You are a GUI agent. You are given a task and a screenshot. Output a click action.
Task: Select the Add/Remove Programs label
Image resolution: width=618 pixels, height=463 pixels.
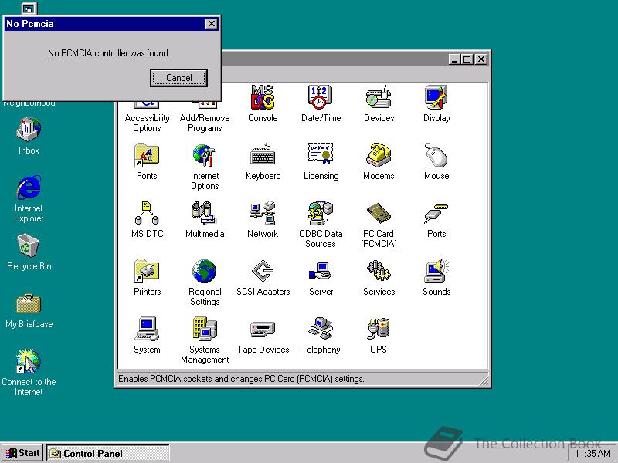[x=205, y=123]
